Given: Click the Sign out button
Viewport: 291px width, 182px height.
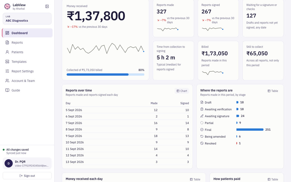Looking at the screenshot, I should click(x=27, y=176).
